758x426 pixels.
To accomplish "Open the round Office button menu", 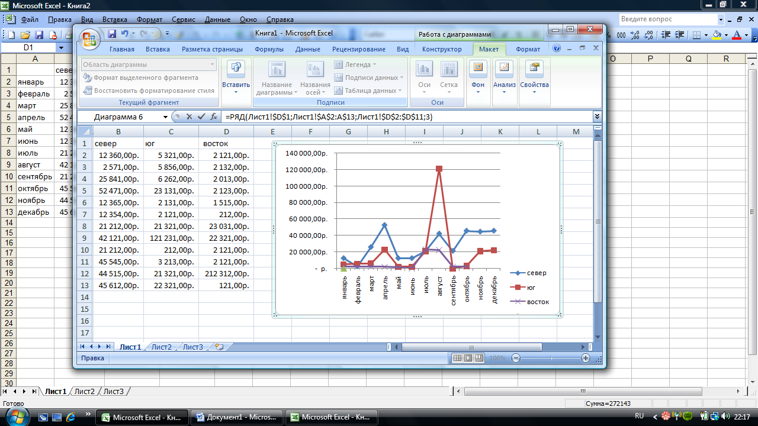I will (89, 40).
